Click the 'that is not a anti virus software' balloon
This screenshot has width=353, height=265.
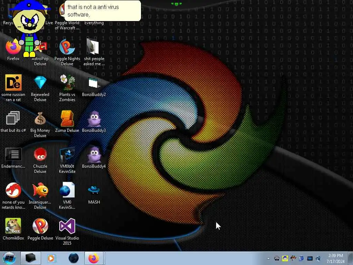(103, 11)
